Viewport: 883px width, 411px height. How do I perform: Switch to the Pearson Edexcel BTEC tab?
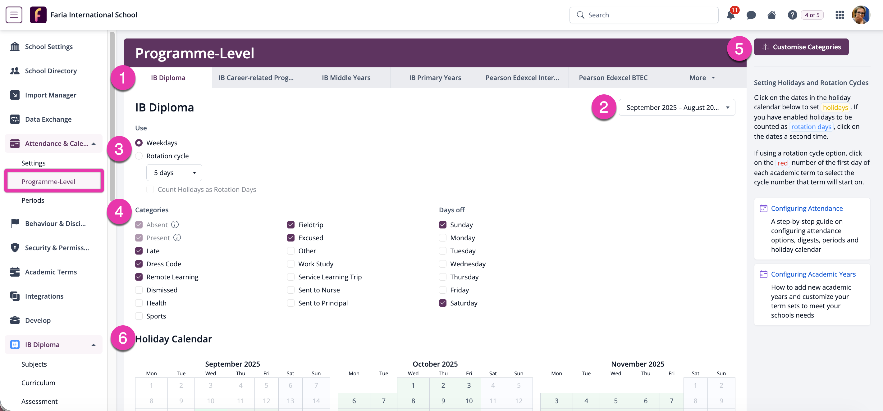point(613,78)
